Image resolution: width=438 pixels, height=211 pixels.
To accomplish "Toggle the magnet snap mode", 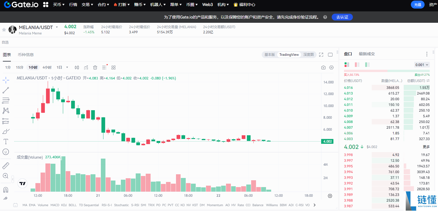I will tap(6, 190).
